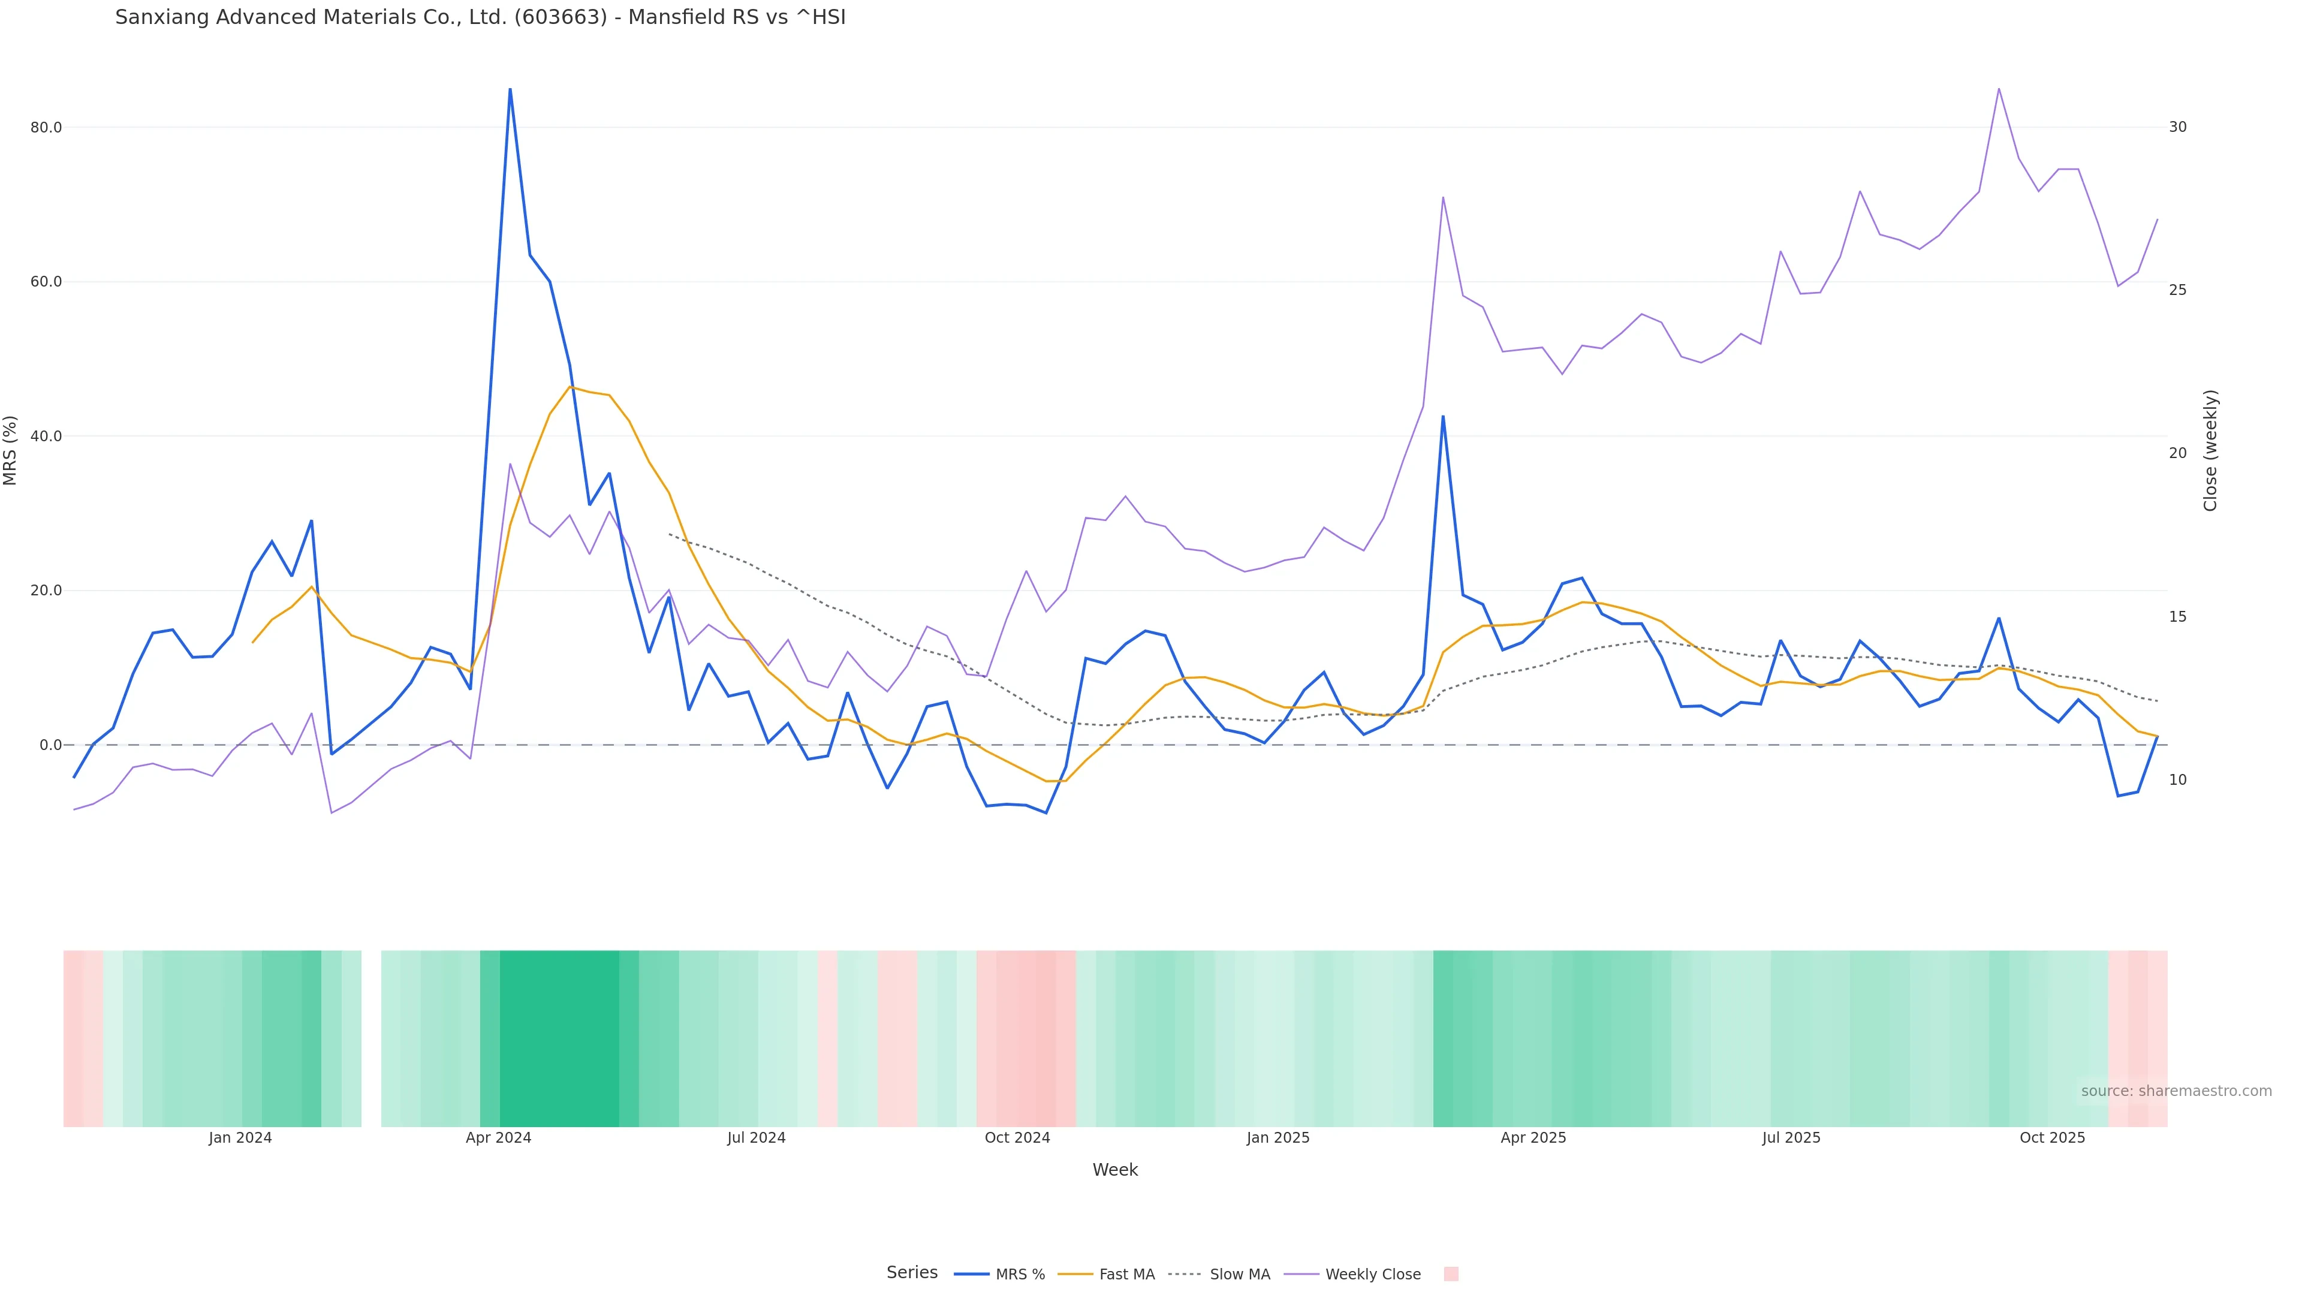This screenshot has height=1295, width=2302.
Task: Click the 'Week' x-axis title
Action: click(x=1114, y=1169)
